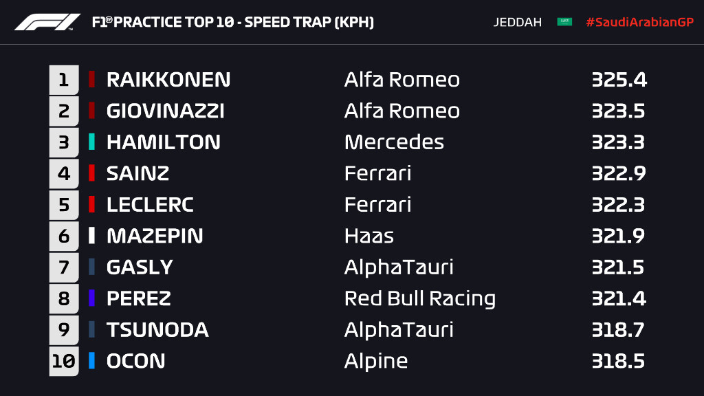Click Gasly's 321.5 speed value
Screen dimensions: 704x396
point(618,267)
